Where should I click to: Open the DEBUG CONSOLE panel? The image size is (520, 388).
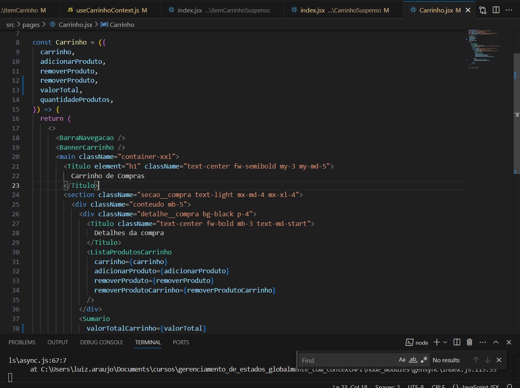tap(102, 342)
